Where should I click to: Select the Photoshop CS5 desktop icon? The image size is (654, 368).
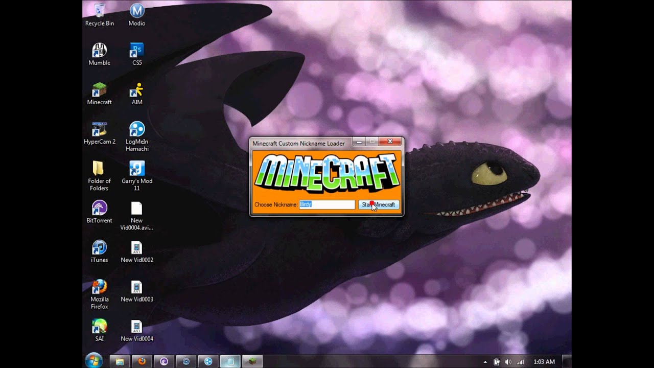(137, 54)
